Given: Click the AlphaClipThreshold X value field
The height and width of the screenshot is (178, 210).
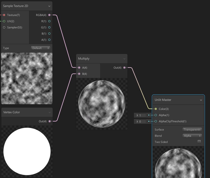Looking at the screenshot, I should (142, 122).
